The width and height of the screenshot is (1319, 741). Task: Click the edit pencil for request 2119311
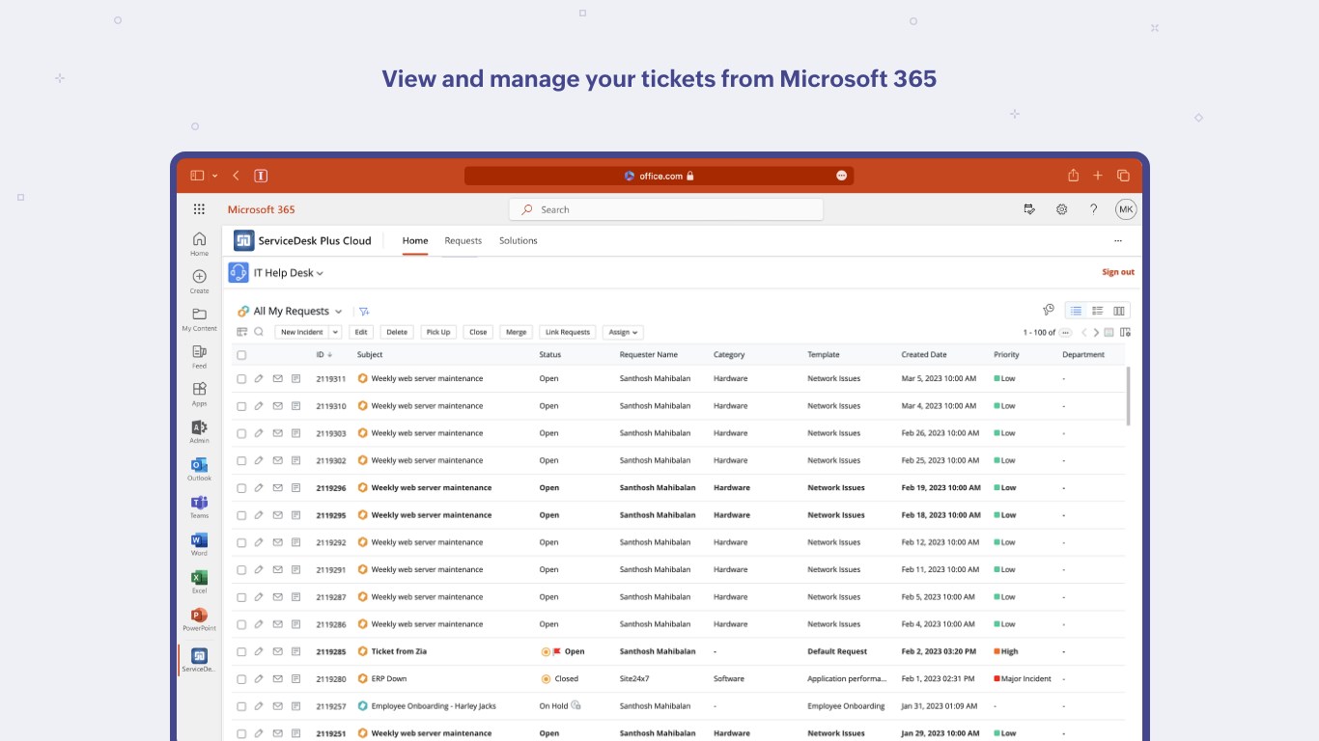click(x=259, y=379)
